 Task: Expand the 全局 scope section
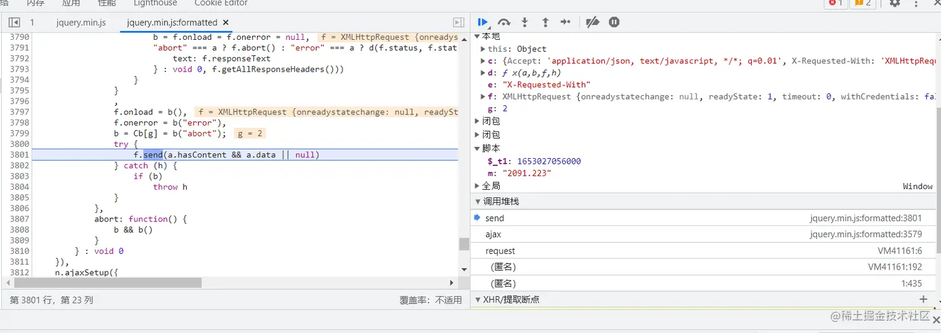pos(477,186)
